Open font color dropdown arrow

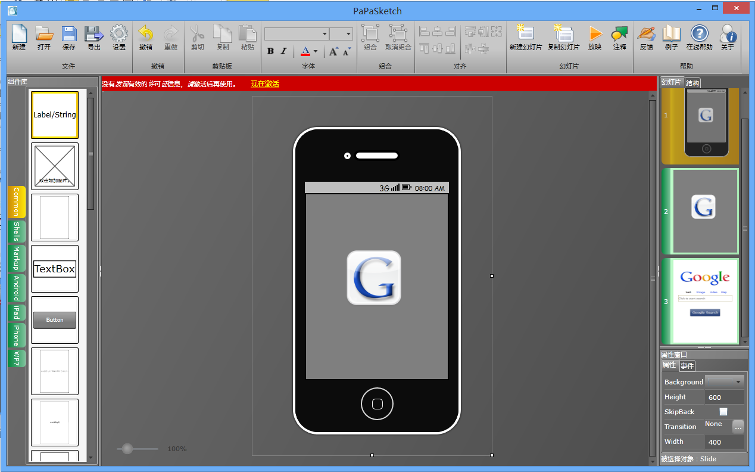coord(316,51)
